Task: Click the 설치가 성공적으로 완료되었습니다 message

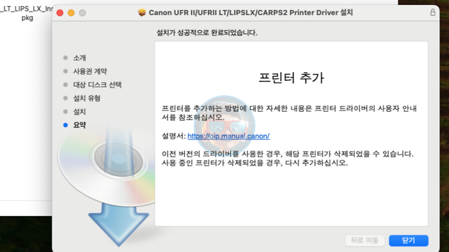Action: point(207,32)
